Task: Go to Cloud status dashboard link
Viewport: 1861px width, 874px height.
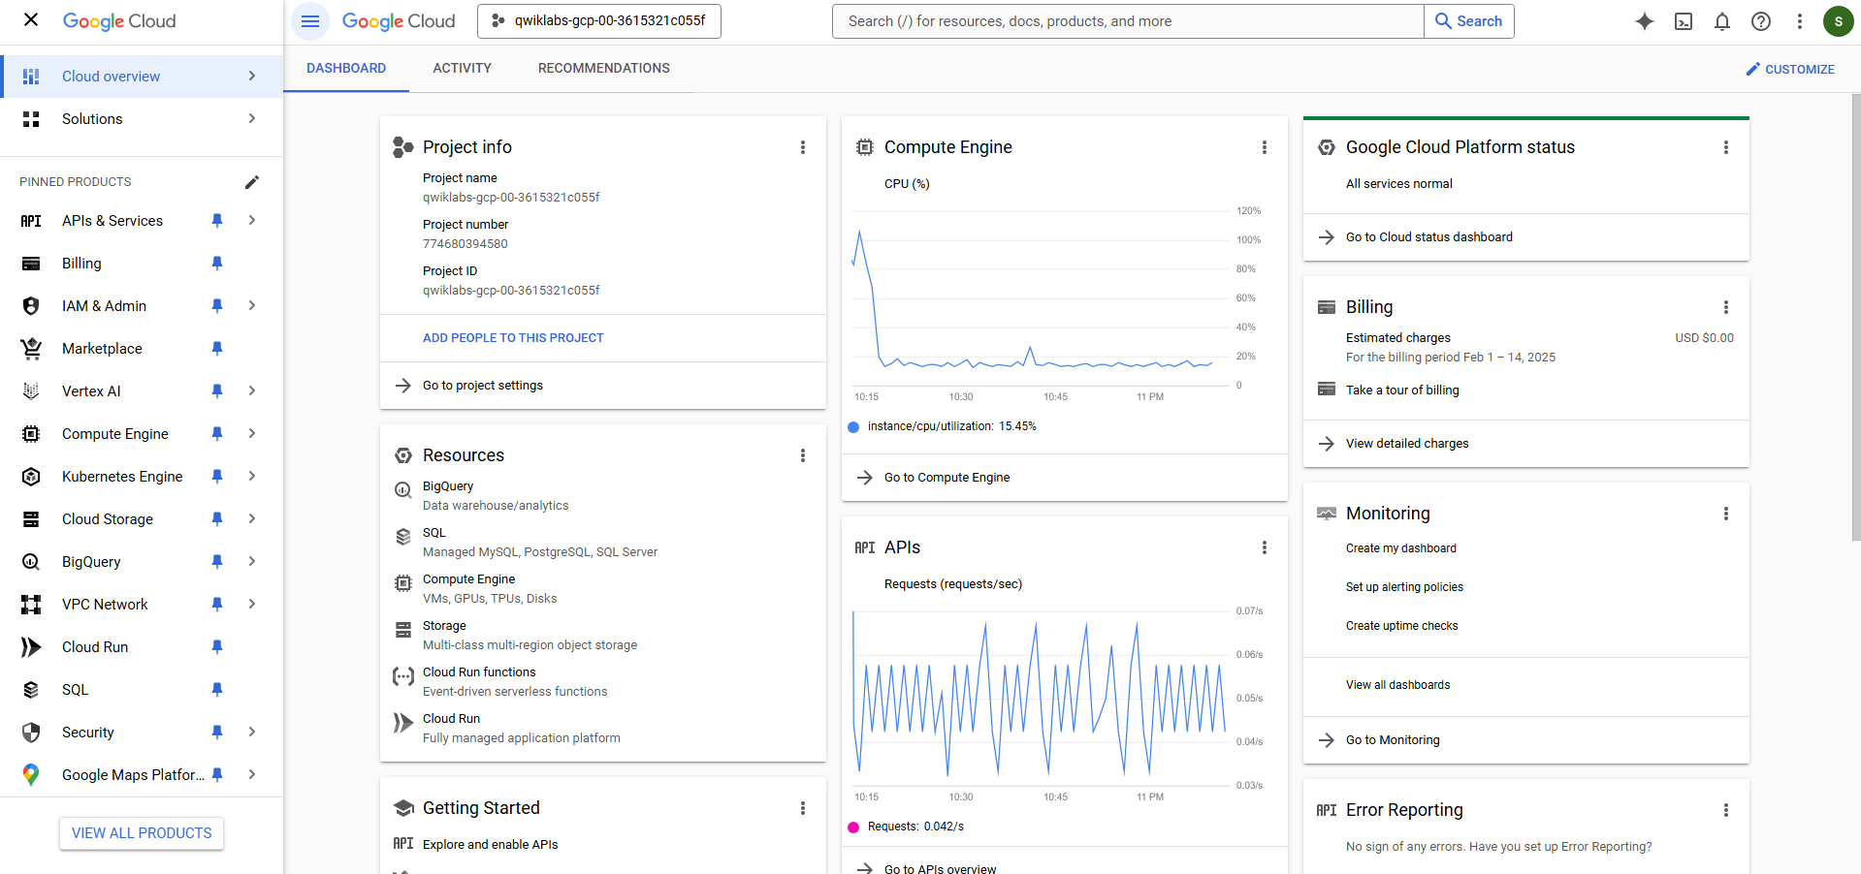Action: pyautogui.click(x=1429, y=237)
